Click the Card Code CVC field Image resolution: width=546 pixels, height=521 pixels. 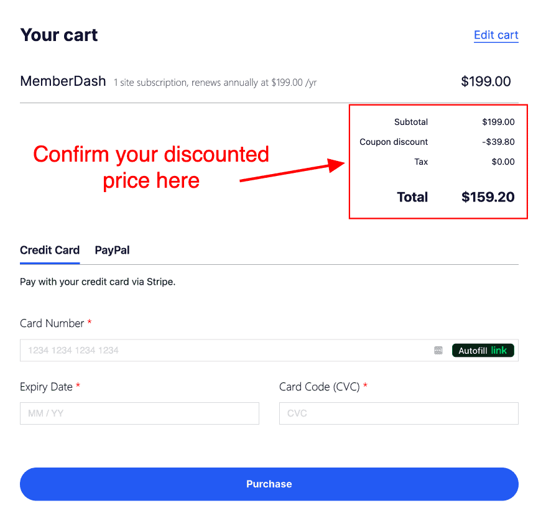pyautogui.click(x=399, y=413)
